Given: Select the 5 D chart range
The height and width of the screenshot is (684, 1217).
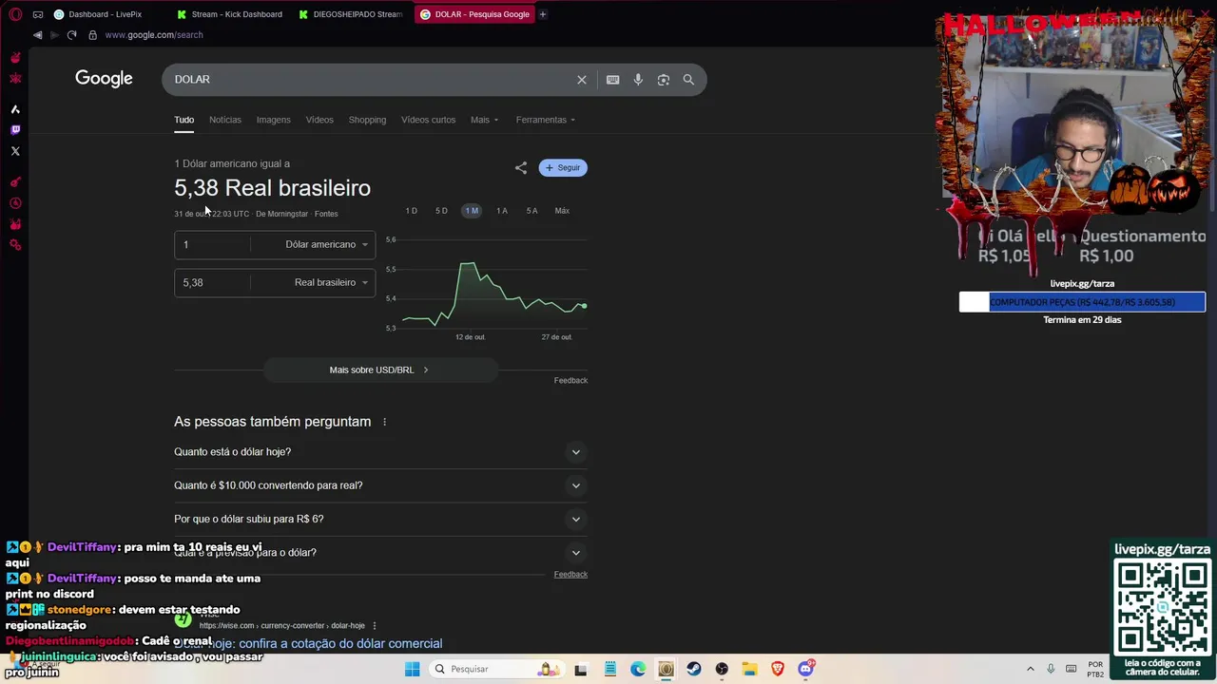Looking at the screenshot, I should click(441, 211).
